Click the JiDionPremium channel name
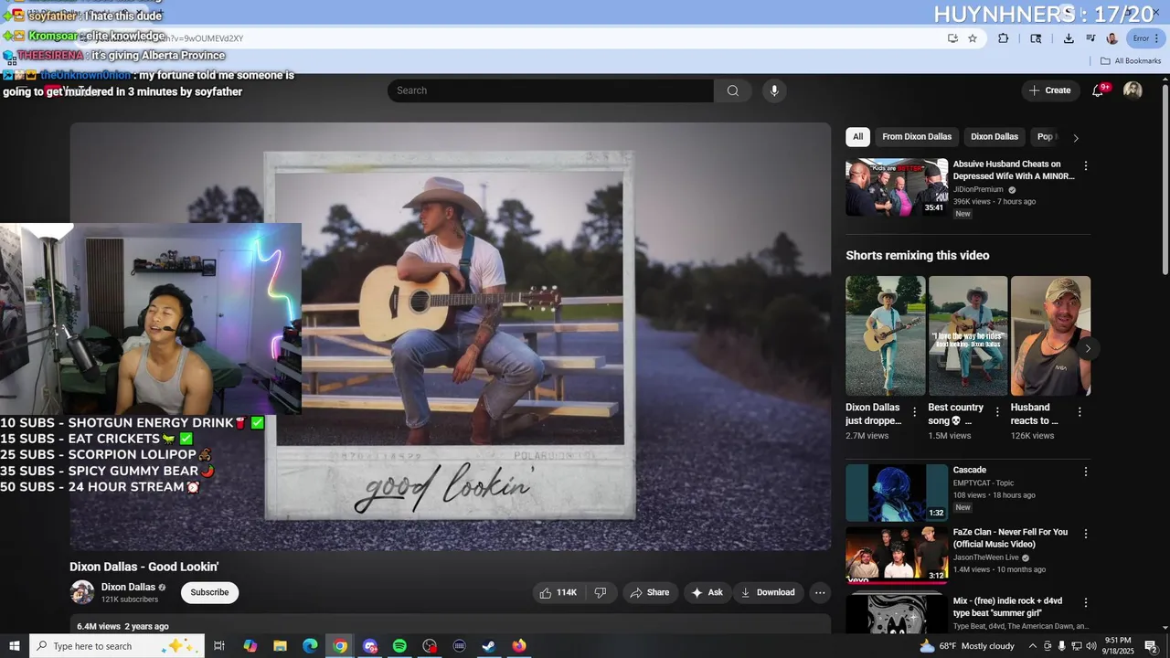The image size is (1170, 658). point(978,190)
